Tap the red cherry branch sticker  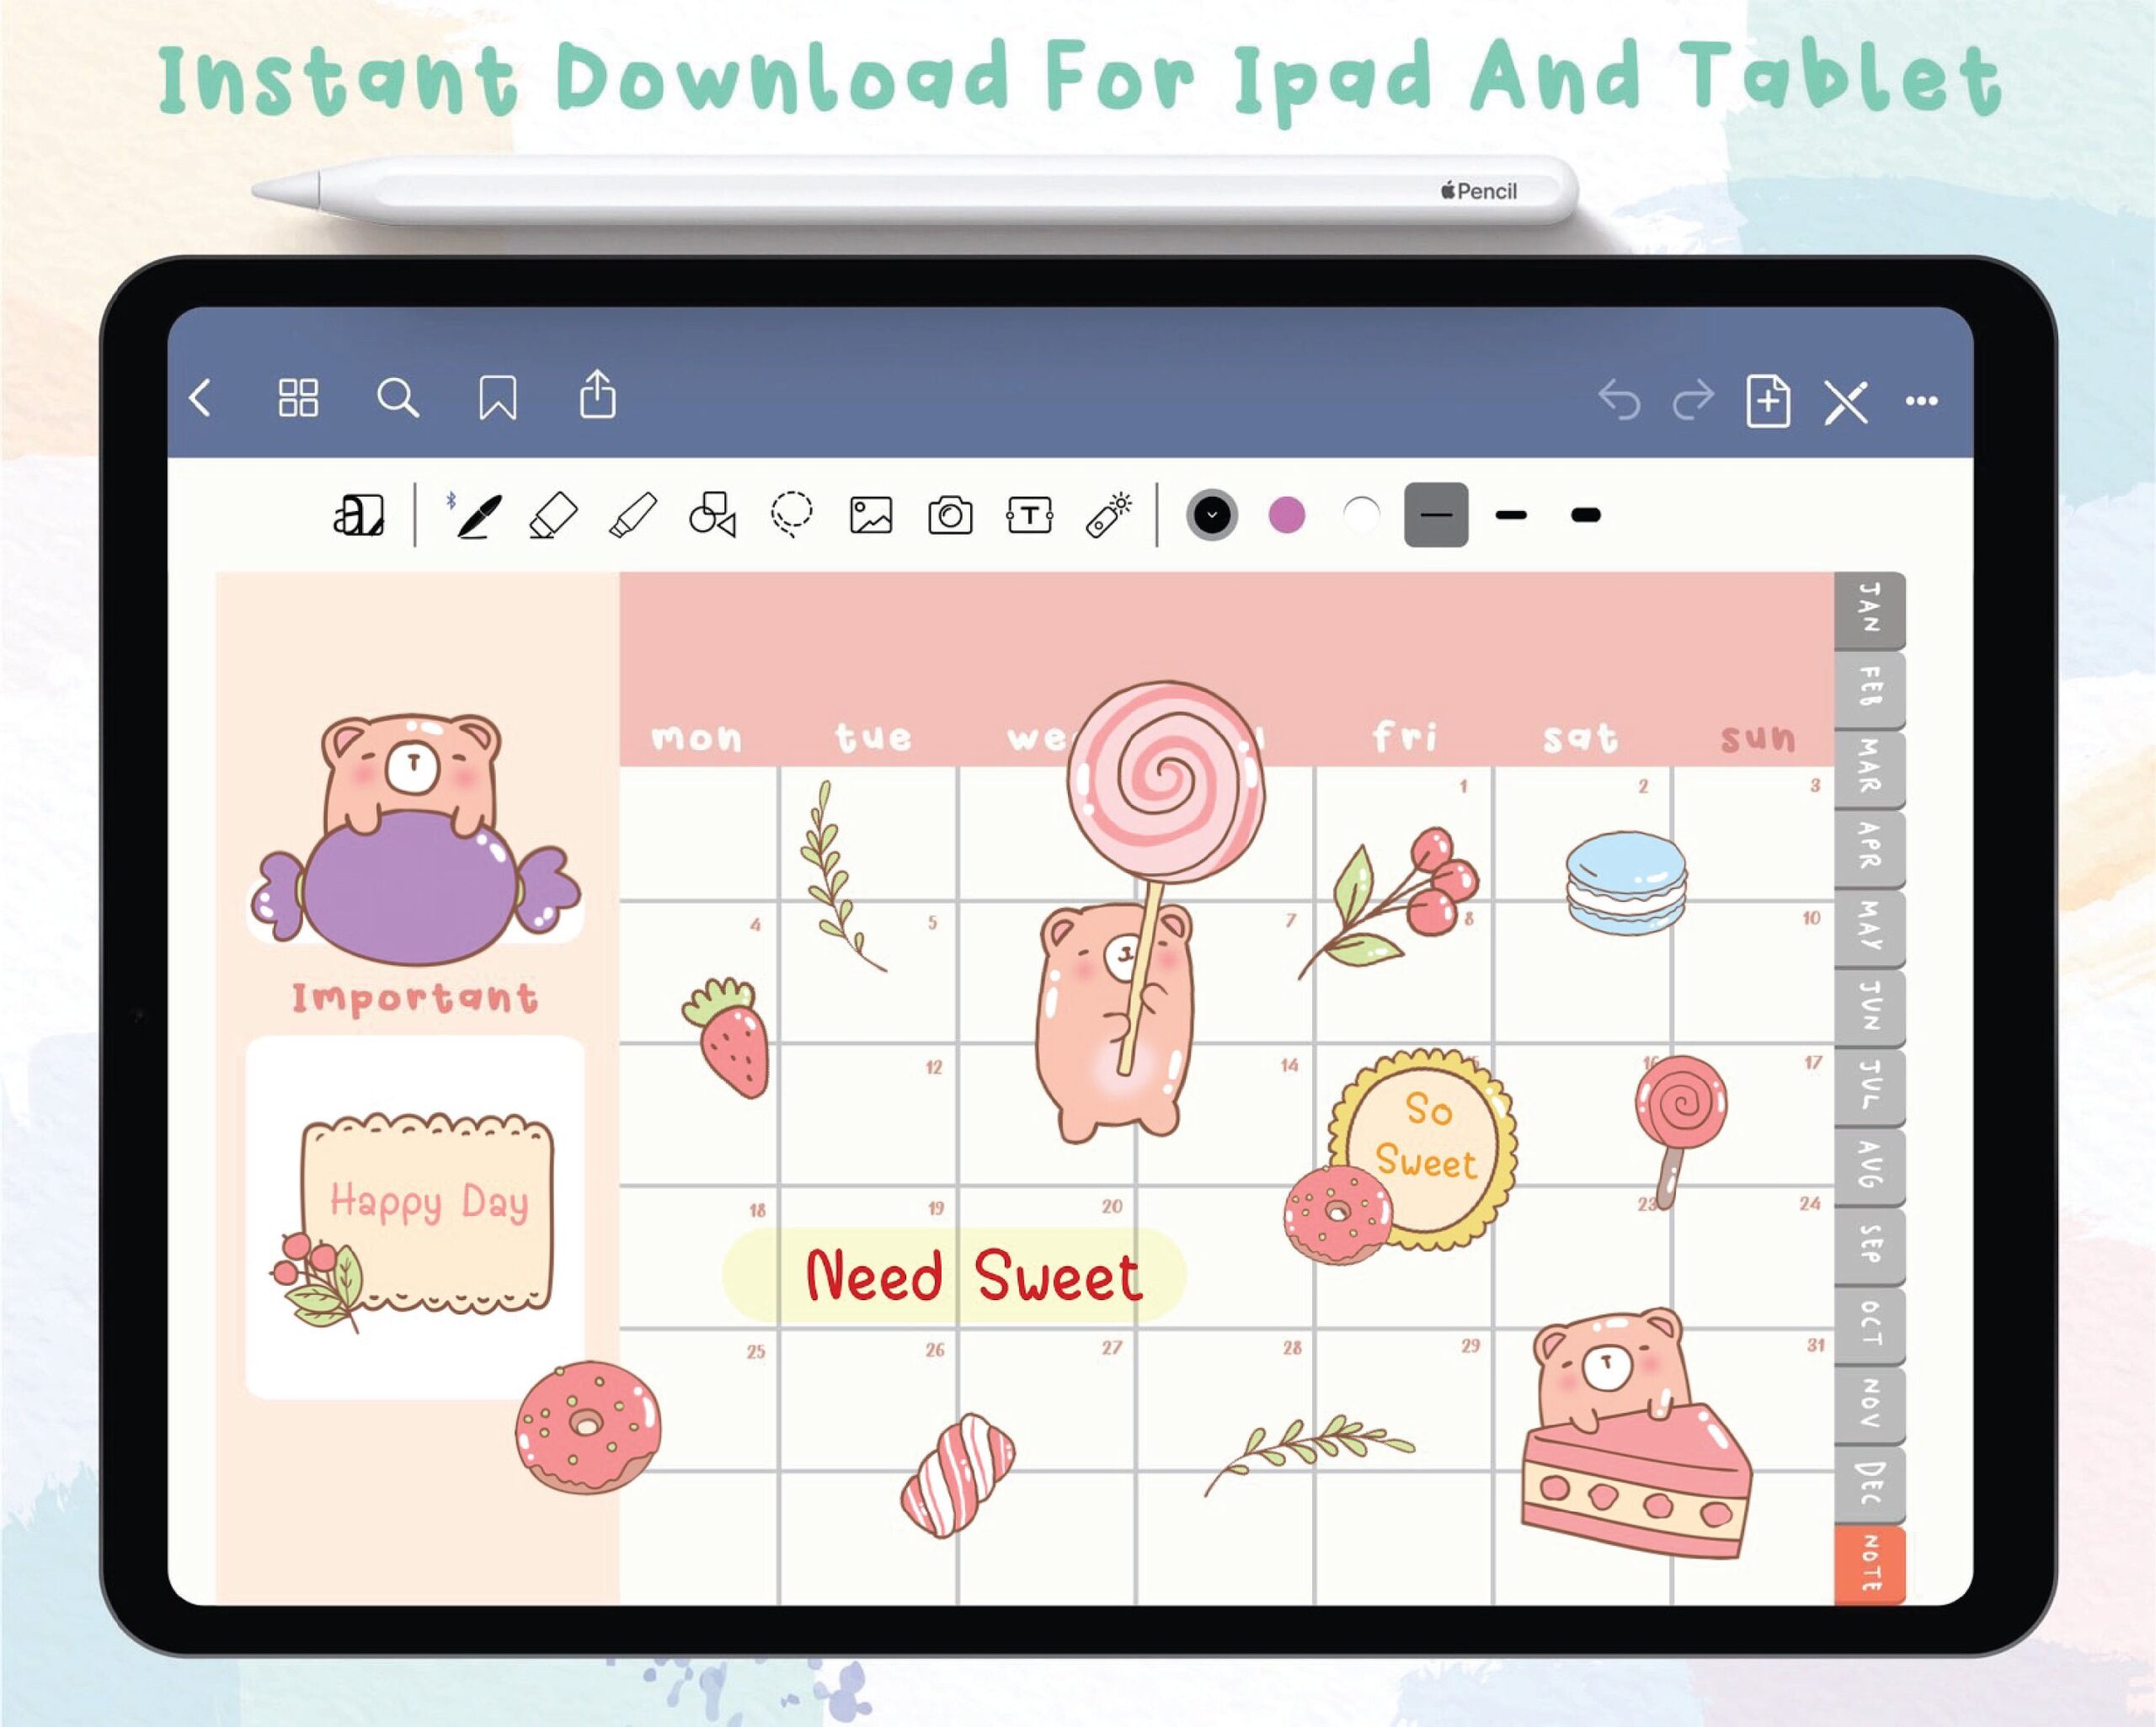1388,902
